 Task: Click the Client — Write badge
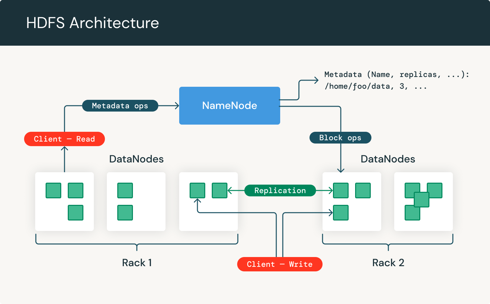click(x=280, y=264)
